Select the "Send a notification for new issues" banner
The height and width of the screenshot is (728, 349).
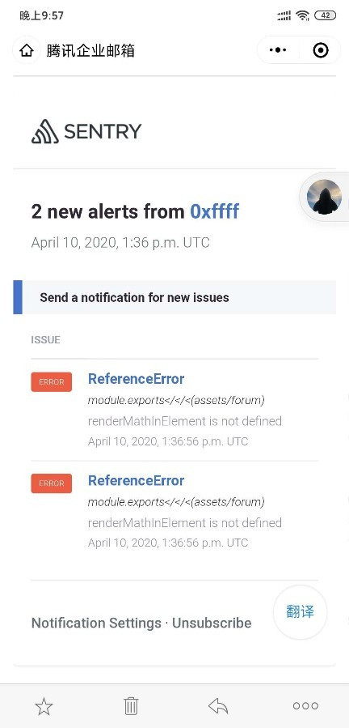pos(174,297)
